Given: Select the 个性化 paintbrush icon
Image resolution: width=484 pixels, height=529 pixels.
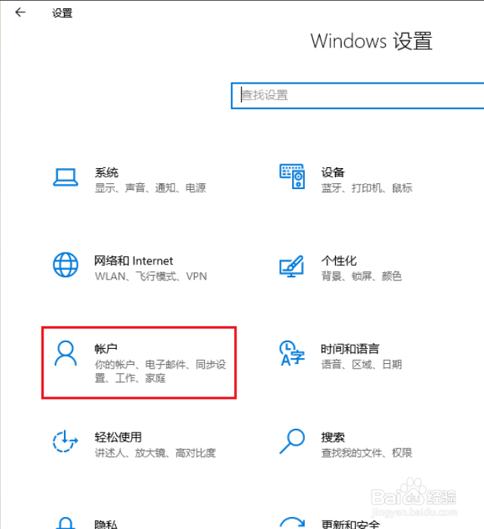Looking at the screenshot, I should point(292,266).
